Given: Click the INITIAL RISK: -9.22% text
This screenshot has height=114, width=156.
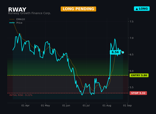Looking at the screenshot, I should tap(21, 95).
